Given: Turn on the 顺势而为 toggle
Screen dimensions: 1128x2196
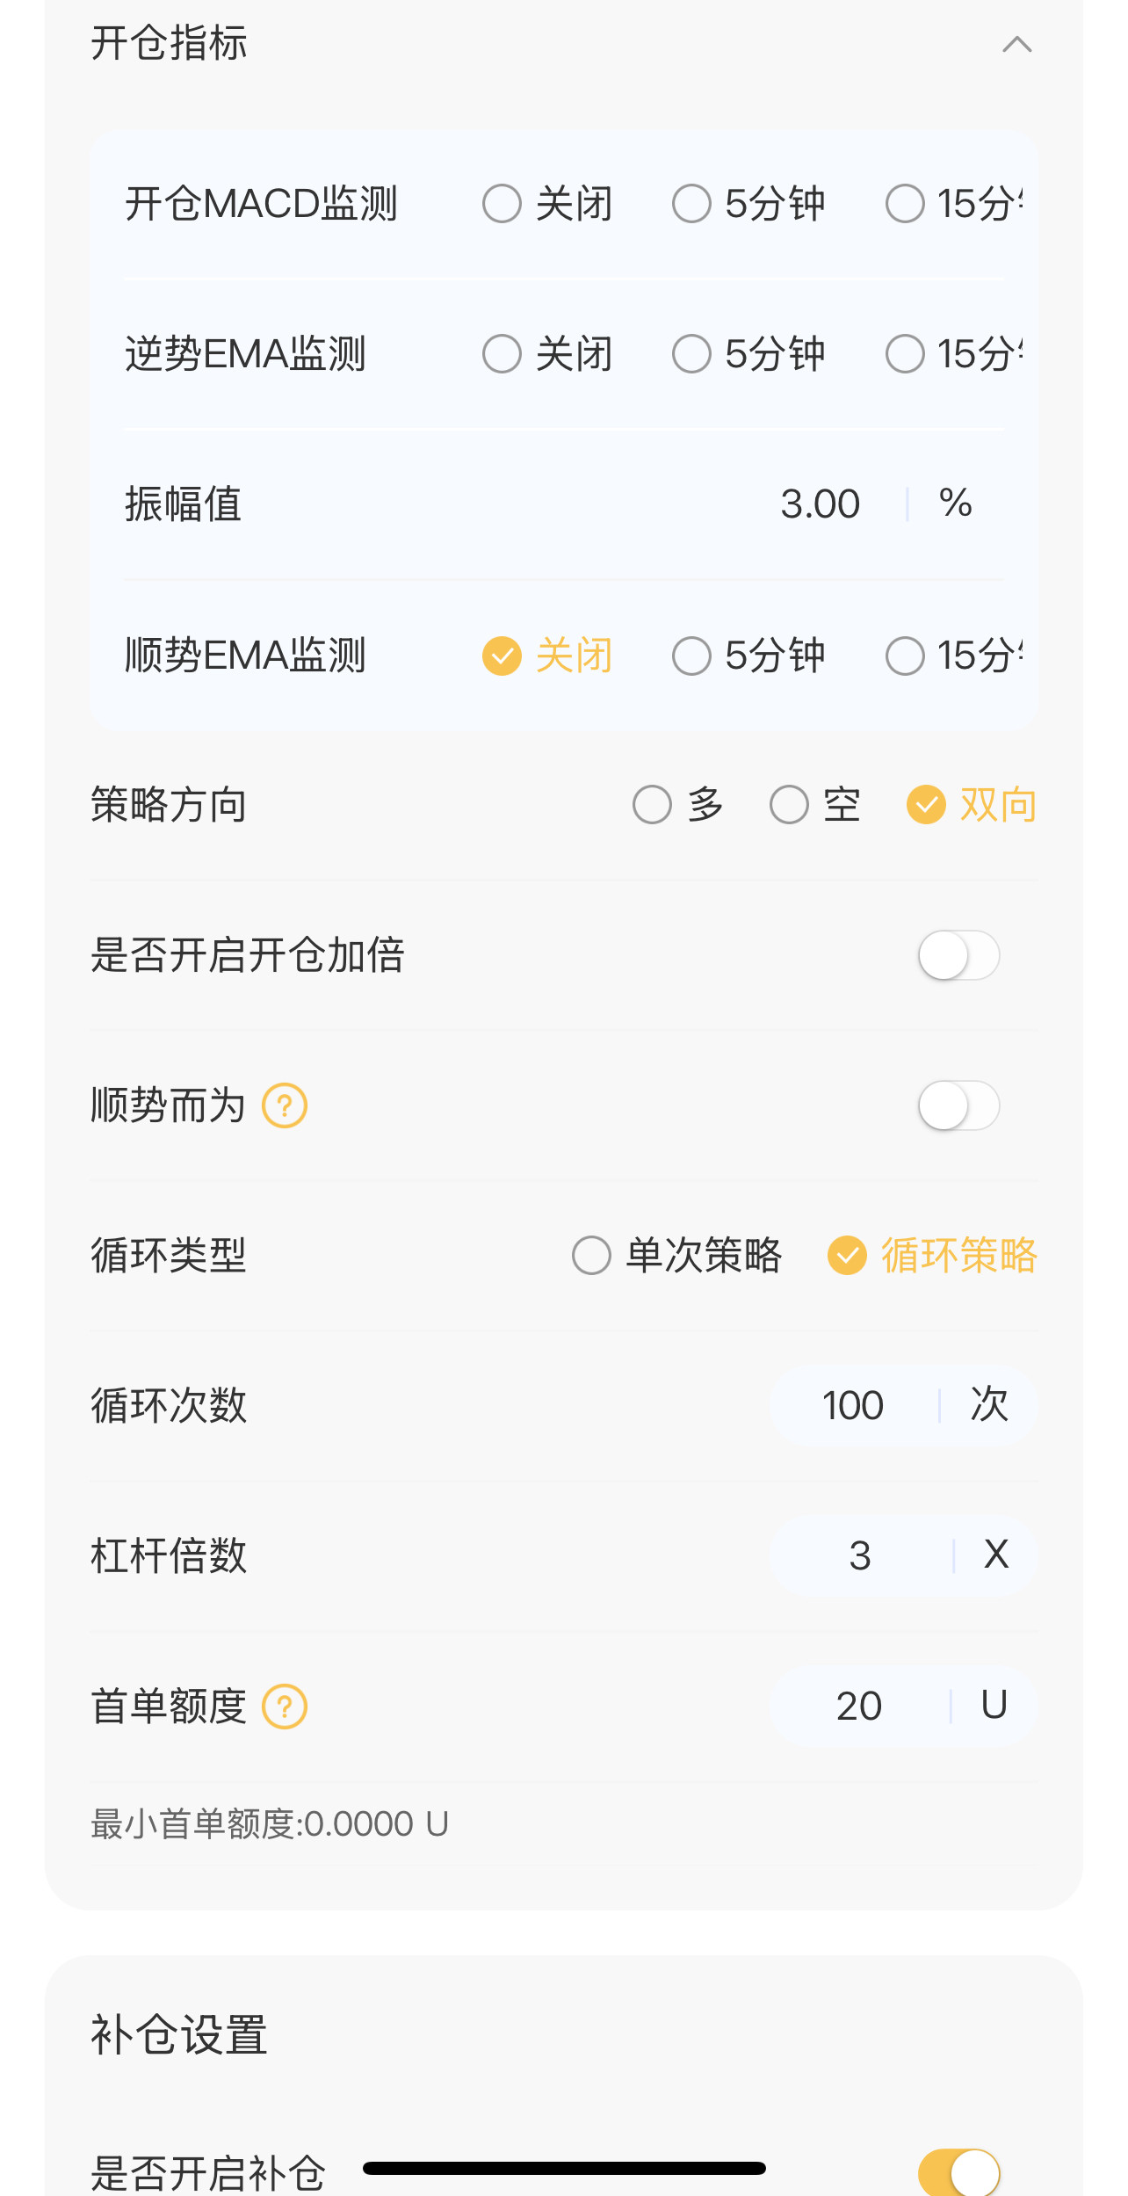Looking at the screenshot, I should point(958,1105).
